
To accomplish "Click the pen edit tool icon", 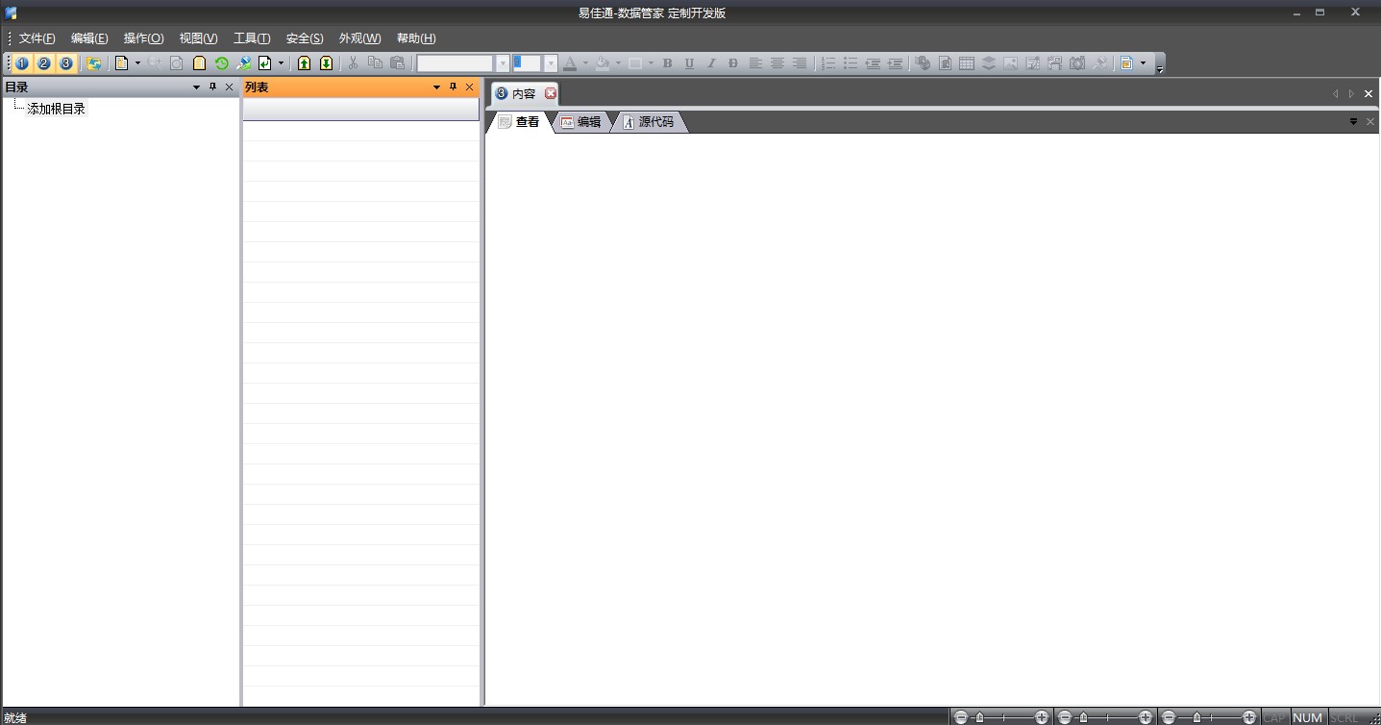I will (x=243, y=63).
